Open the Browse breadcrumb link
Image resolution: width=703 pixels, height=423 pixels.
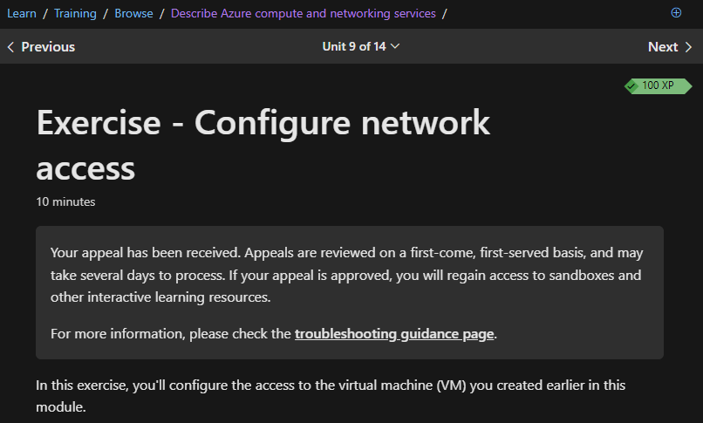tap(133, 13)
